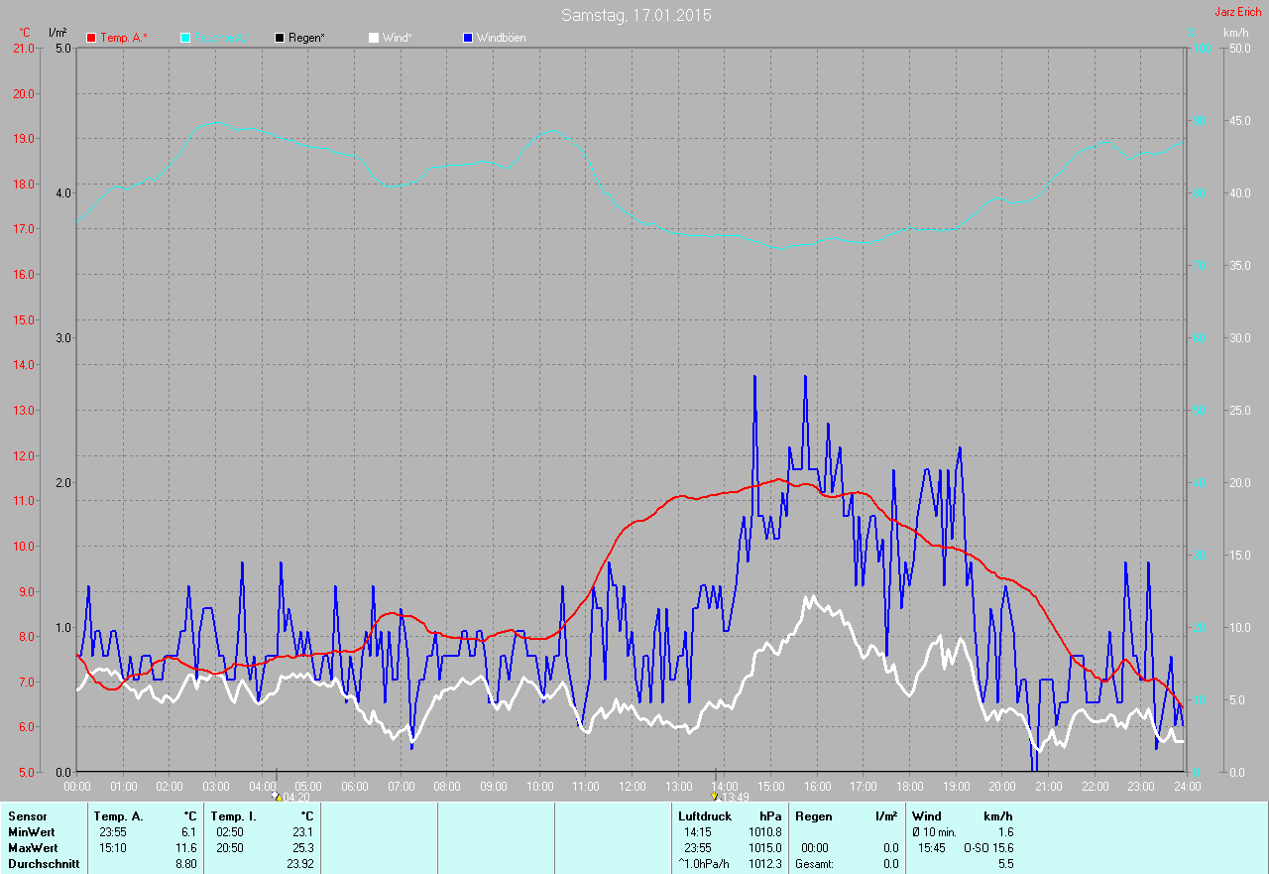Select the 'Regen*' legend label
This screenshot has width=1269, height=874.
pos(307,38)
